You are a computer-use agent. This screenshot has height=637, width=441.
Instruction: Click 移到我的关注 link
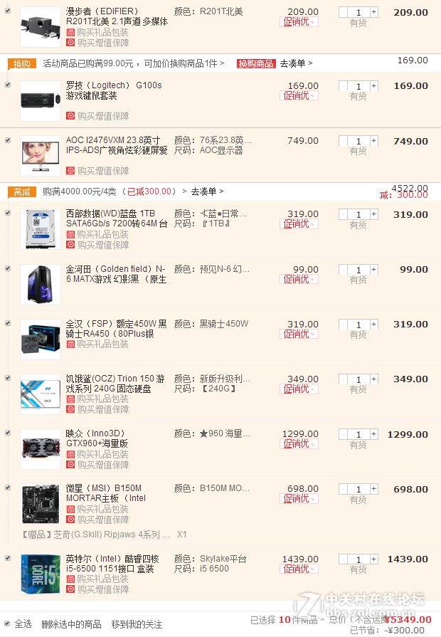(137, 624)
